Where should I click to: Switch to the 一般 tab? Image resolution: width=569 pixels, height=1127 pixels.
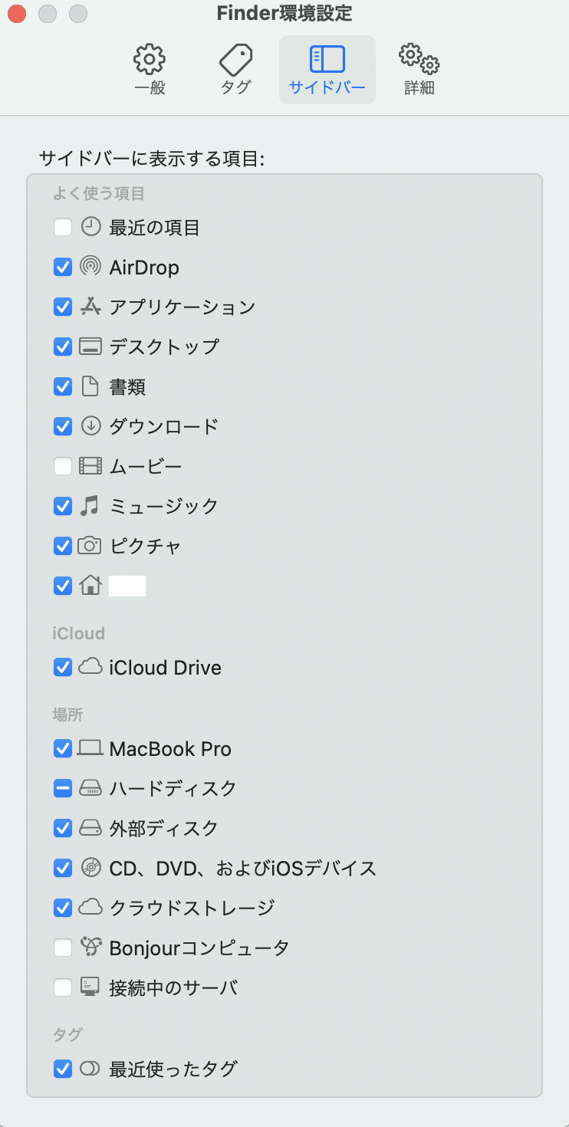tap(150, 69)
